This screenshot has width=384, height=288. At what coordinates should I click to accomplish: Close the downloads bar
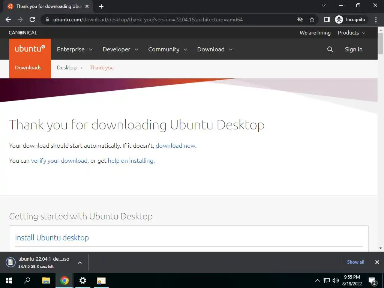(x=377, y=262)
